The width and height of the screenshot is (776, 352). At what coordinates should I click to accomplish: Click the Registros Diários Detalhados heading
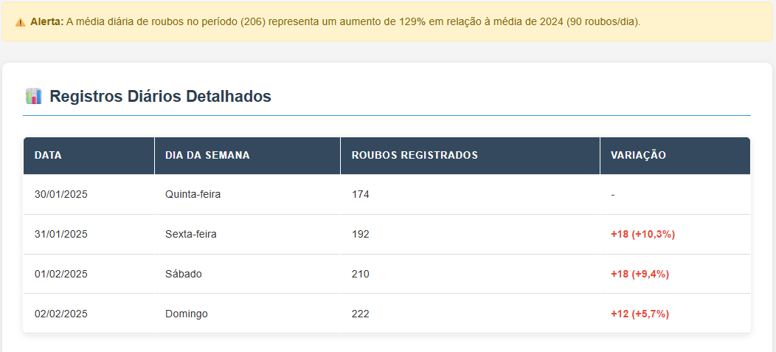click(160, 96)
